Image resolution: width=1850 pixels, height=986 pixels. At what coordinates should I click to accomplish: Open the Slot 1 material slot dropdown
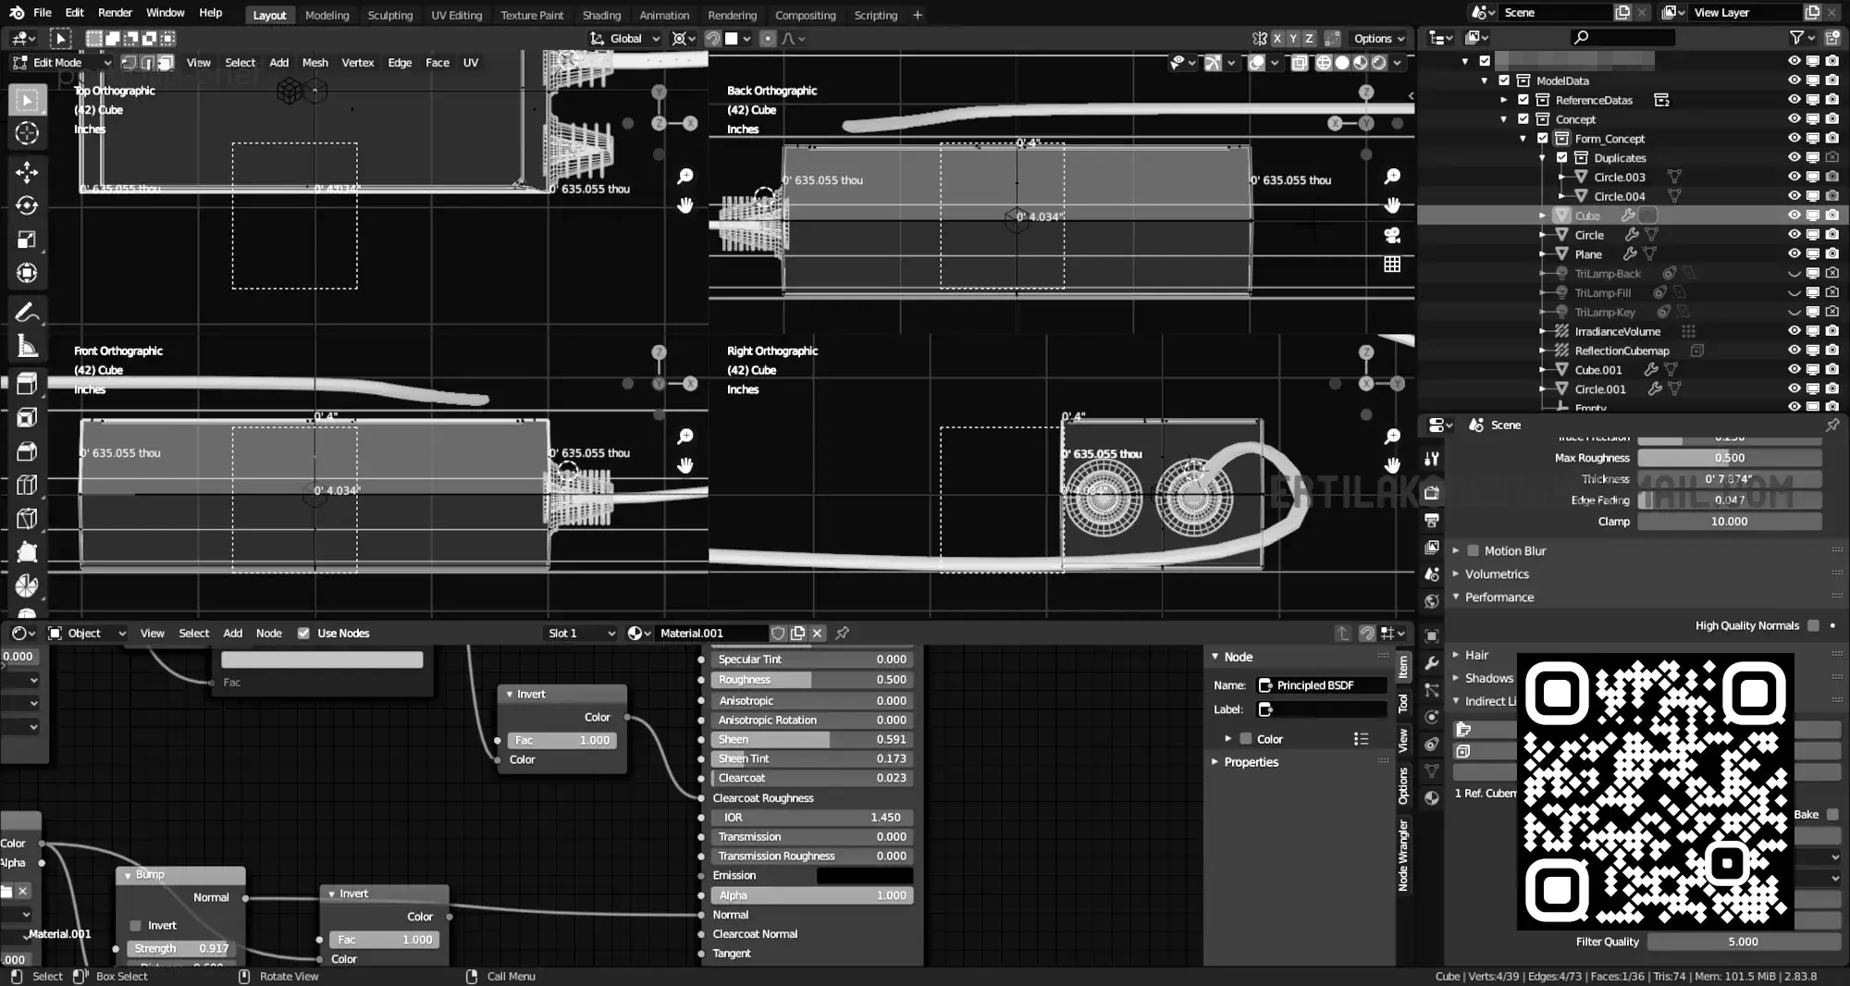pos(581,634)
